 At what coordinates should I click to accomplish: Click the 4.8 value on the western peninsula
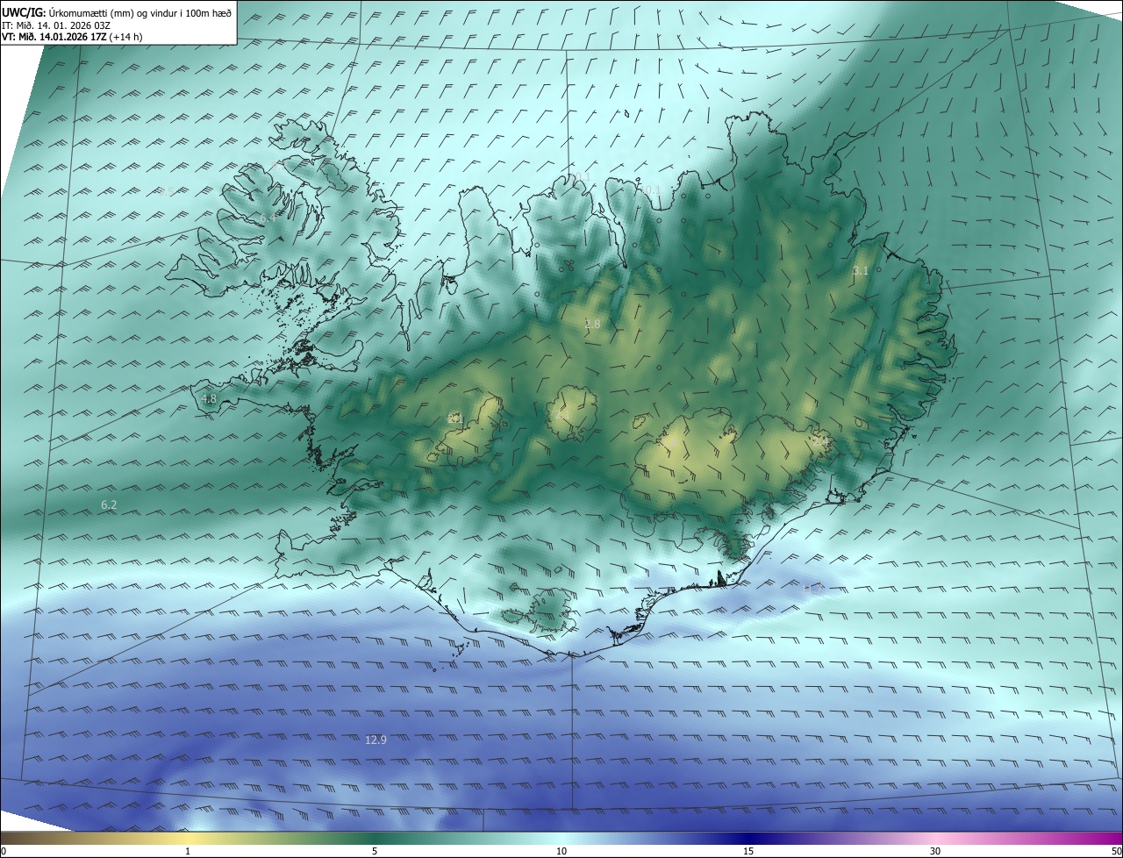209,399
